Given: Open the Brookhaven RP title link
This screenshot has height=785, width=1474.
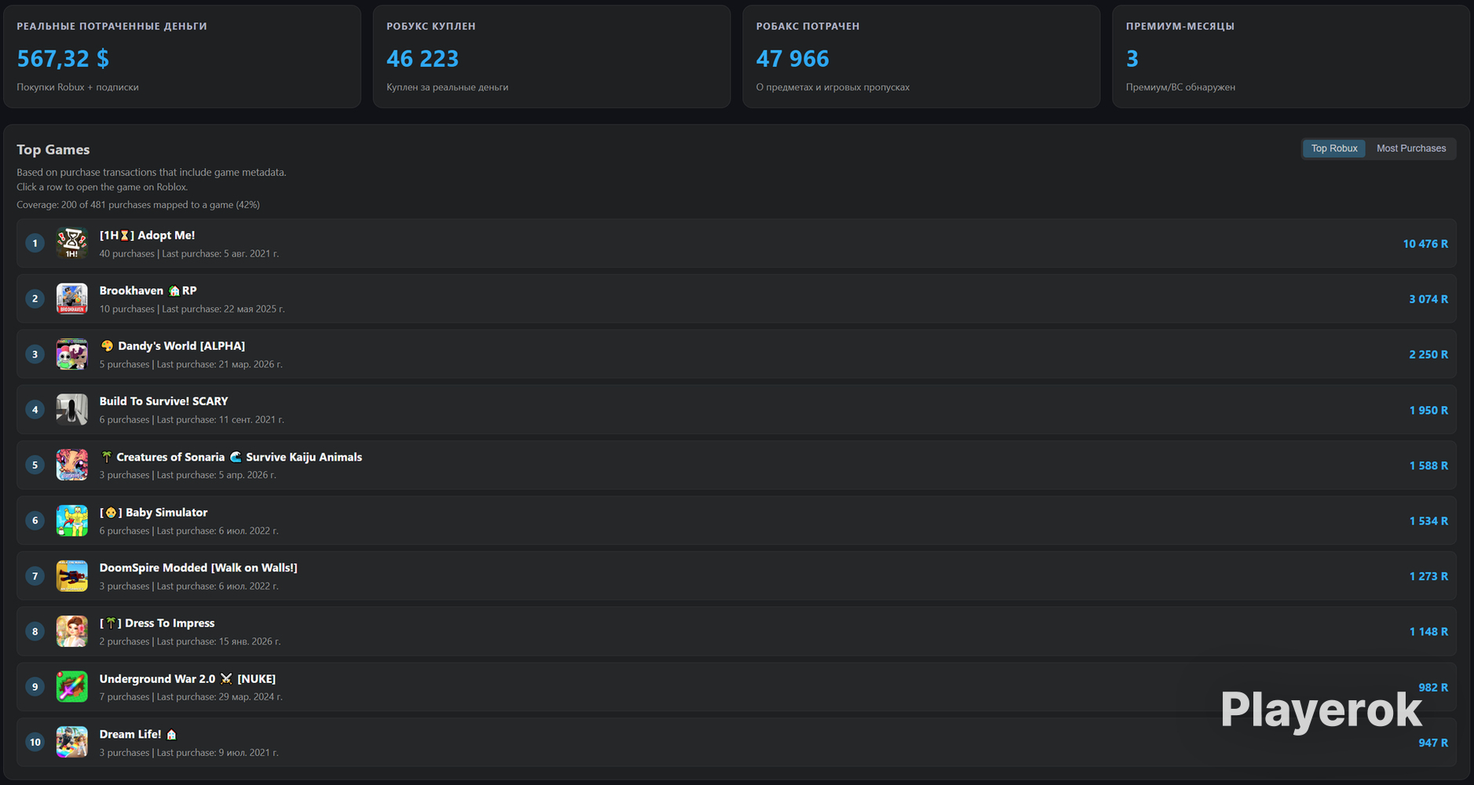Looking at the screenshot, I should (148, 290).
